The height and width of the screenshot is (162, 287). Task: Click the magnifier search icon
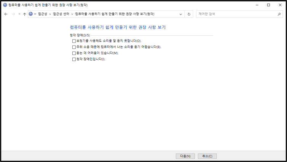click(x=279, y=14)
